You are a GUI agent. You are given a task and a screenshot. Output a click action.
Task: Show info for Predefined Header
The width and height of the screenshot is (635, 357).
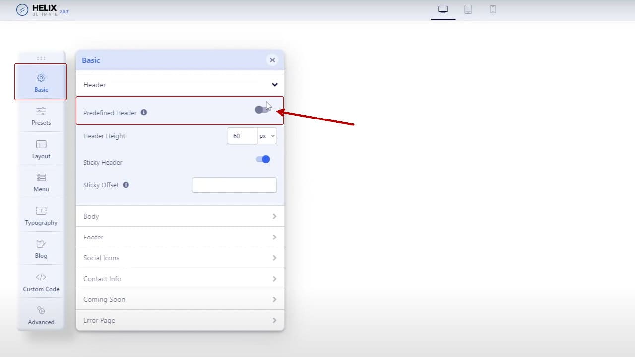tap(144, 112)
